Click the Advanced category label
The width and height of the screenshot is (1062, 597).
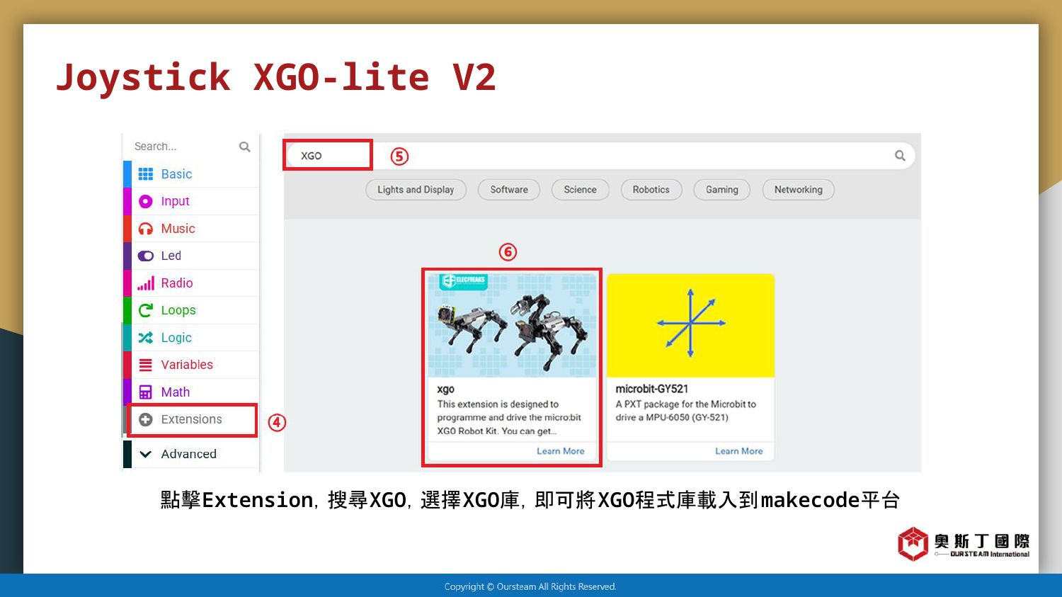pos(188,454)
